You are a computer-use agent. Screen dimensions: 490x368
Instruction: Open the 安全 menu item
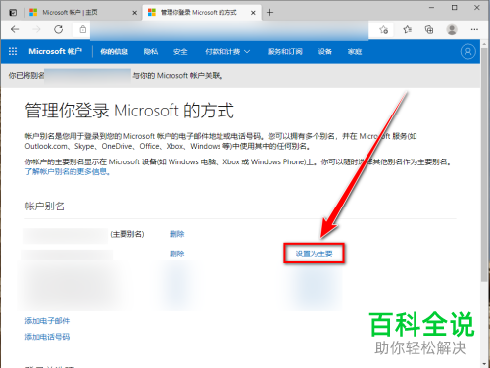click(180, 52)
